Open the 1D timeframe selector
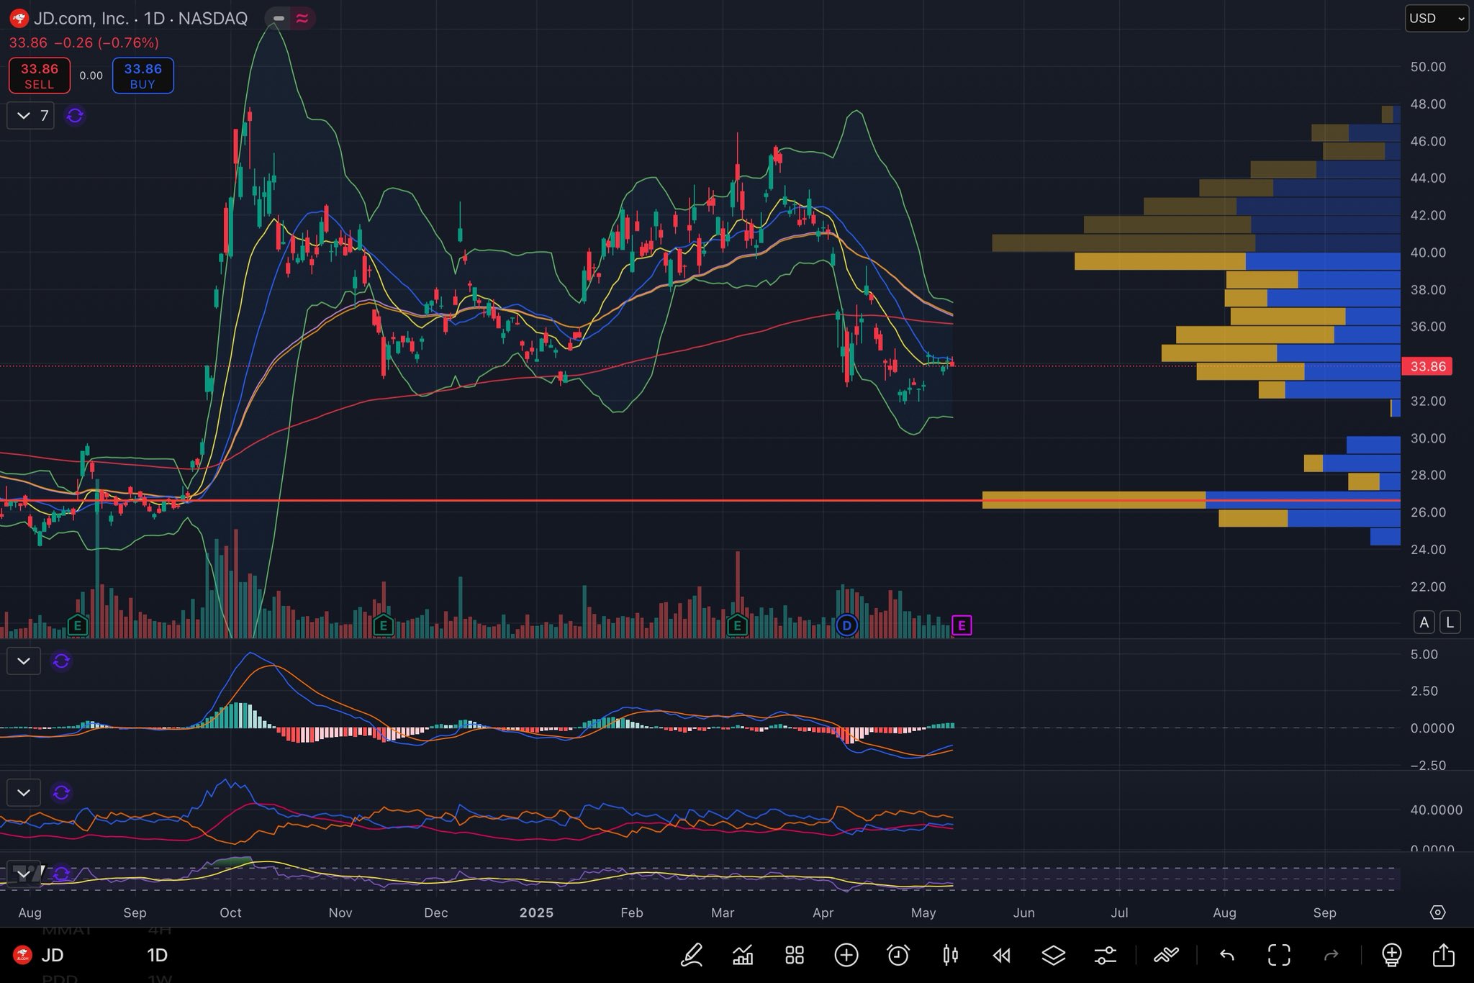 point(157,955)
